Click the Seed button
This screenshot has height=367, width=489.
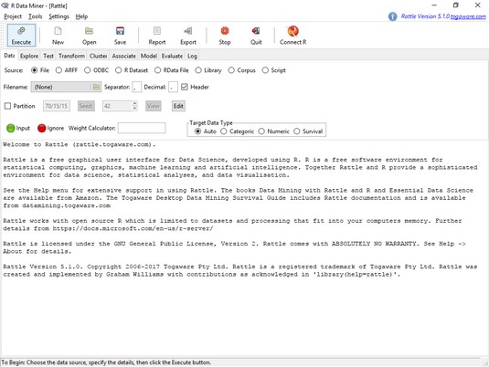coord(86,106)
